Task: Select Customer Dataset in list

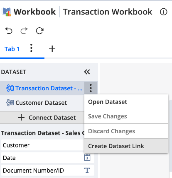Action: 42,103
